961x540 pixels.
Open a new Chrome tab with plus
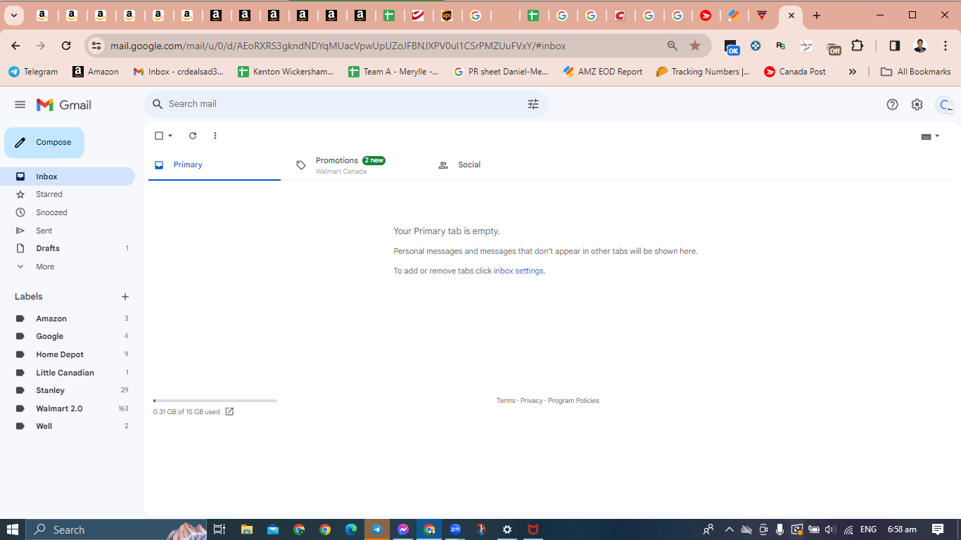(816, 15)
